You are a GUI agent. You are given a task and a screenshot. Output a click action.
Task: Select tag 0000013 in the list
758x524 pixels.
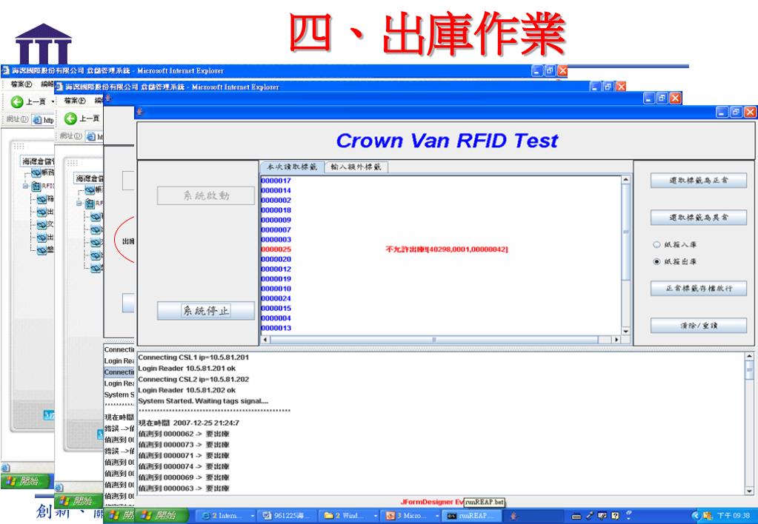tap(276, 328)
